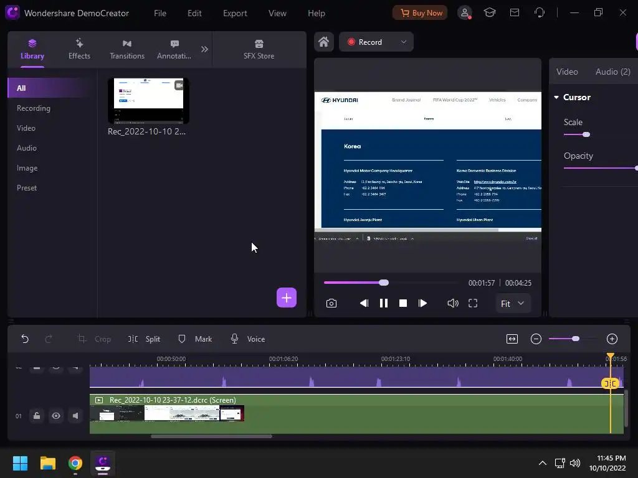The image size is (638, 478).
Task: Click the yellow split marker on playhead
Action: (610, 383)
